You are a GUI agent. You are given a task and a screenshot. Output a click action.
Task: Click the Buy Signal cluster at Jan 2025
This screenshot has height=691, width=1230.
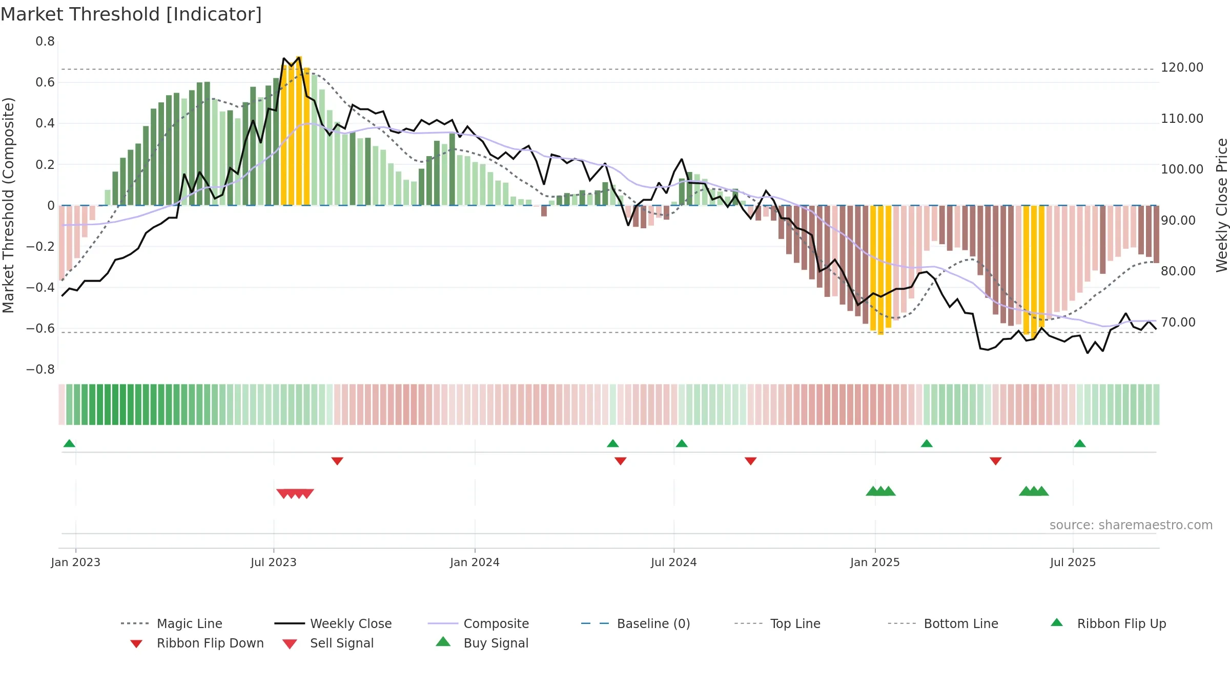pos(881,491)
